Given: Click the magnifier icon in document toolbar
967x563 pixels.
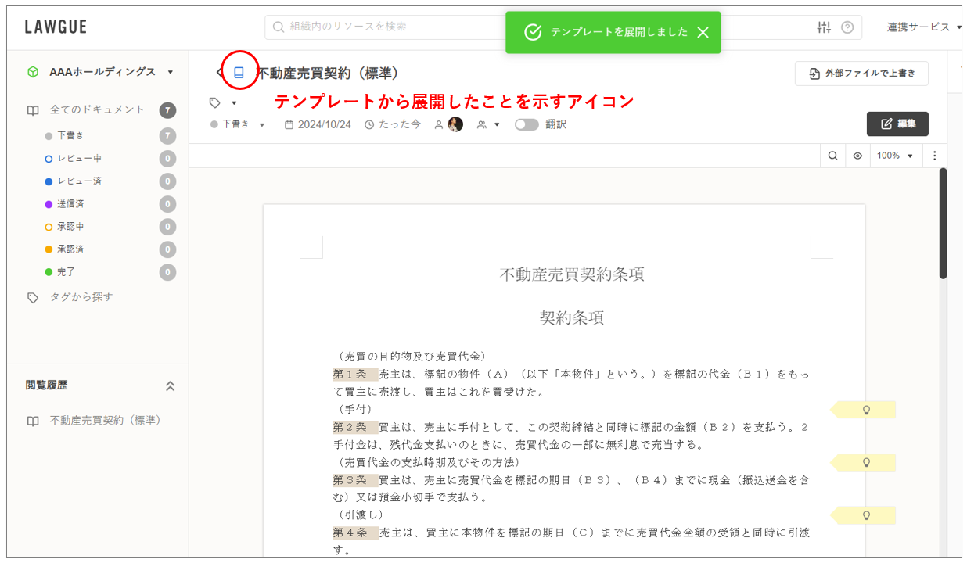Looking at the screenshot, I should click(x=833, y=156).
